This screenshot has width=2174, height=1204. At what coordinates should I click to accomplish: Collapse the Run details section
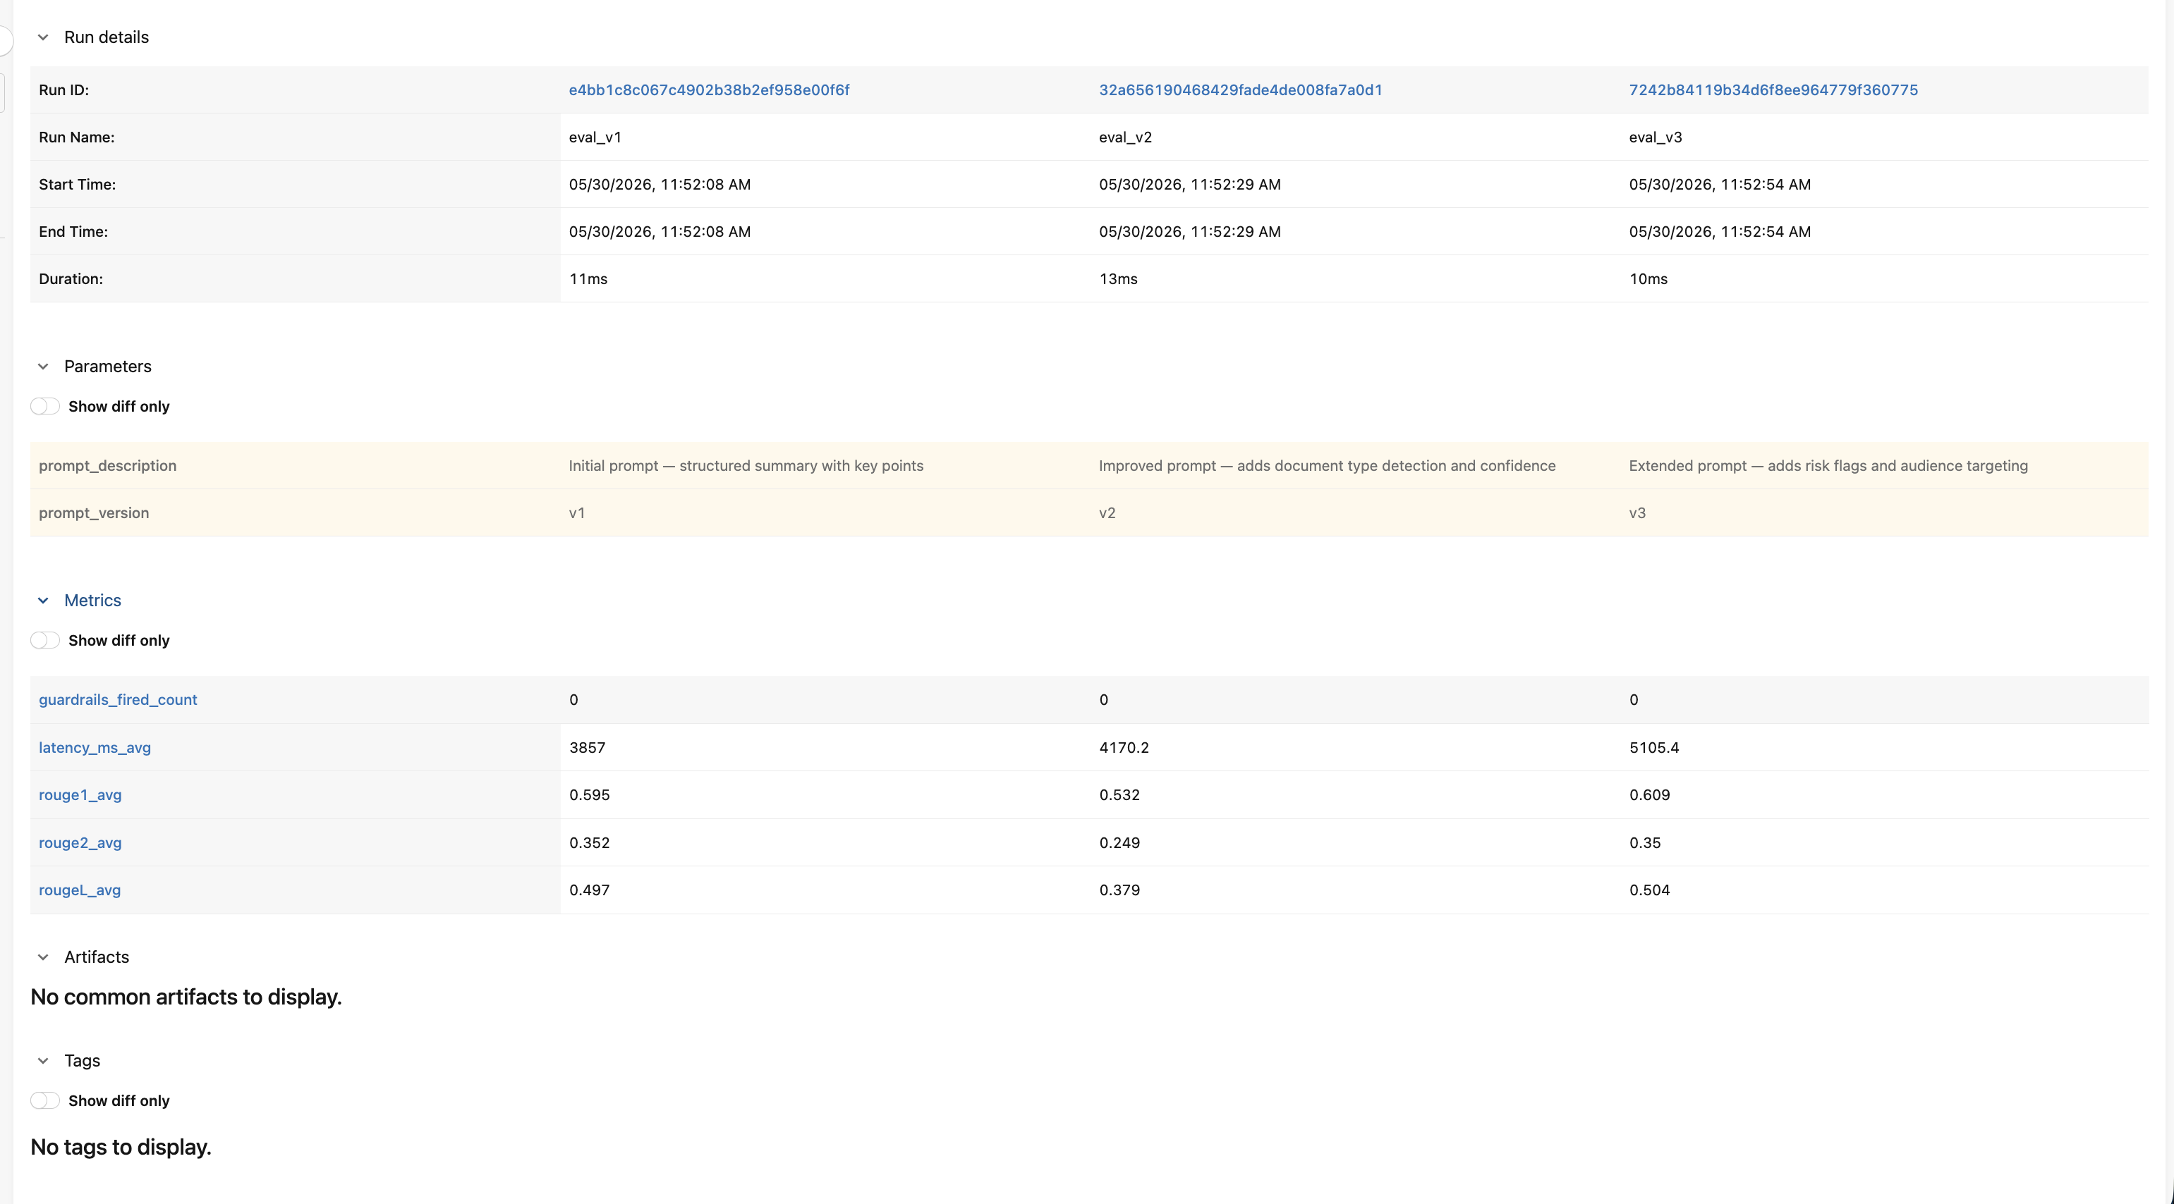click(43, 37)
